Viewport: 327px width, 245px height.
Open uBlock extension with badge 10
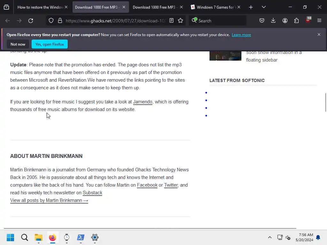pos(308,20)
